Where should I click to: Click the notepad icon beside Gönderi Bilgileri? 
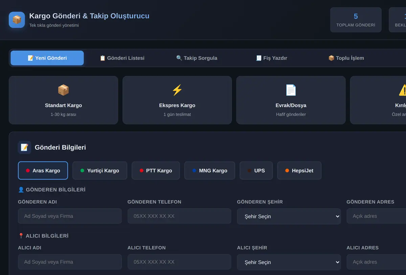24,148
